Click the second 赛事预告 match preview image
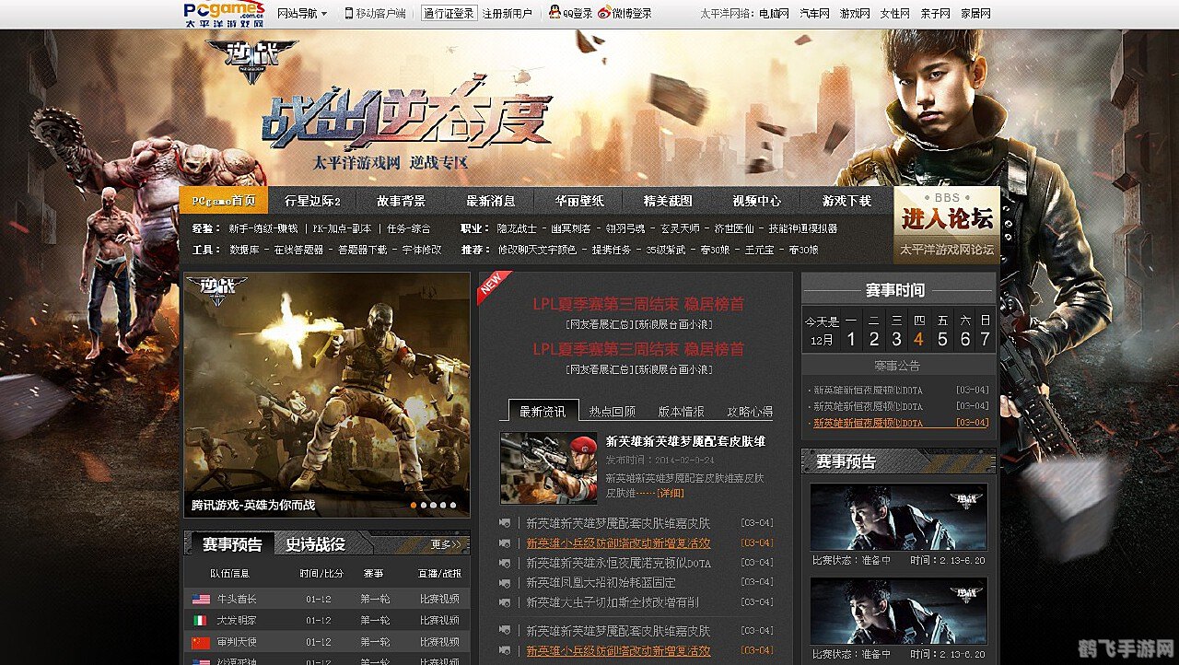The height and width of the screenshot is (665, 1179). point(898,611)
